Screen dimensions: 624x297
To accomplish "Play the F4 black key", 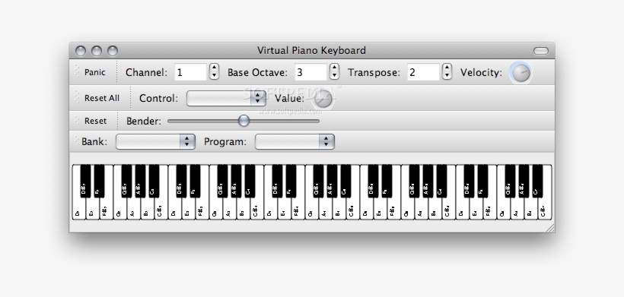I will click(x=291, y=181).
